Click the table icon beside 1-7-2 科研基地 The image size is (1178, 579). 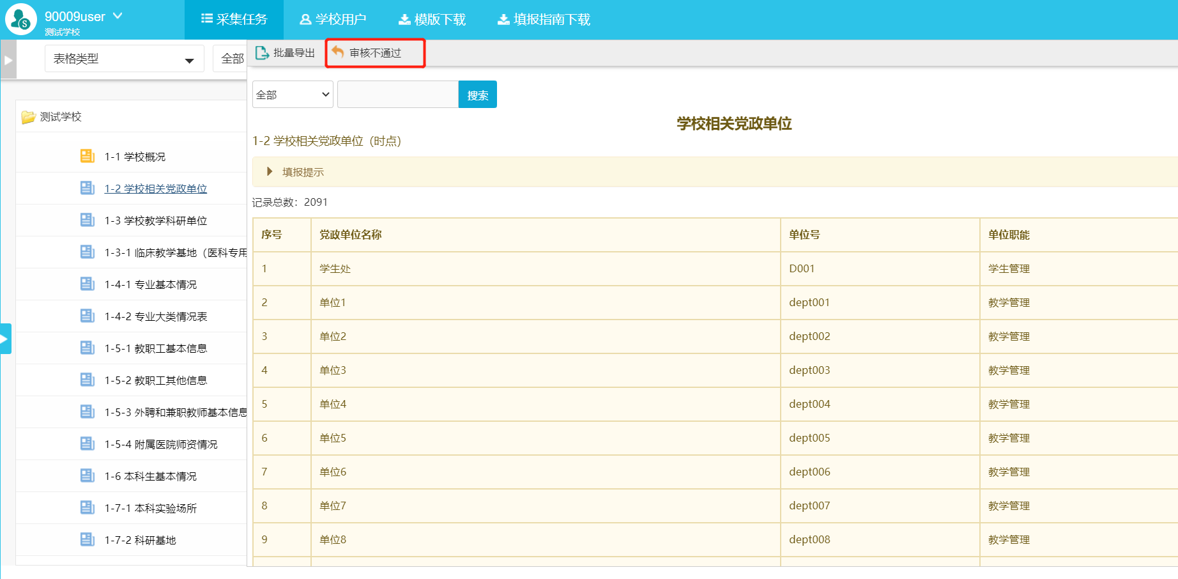click(x=88, y=539)
